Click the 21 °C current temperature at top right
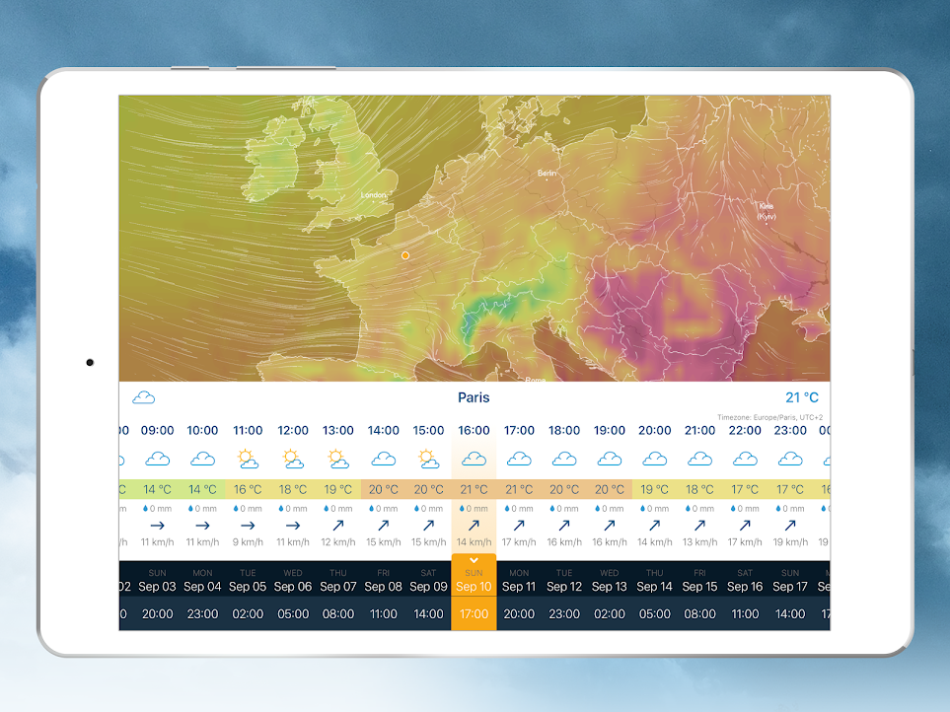The height and width of the screenshot is (712, 950). click(x=801, y=398)
